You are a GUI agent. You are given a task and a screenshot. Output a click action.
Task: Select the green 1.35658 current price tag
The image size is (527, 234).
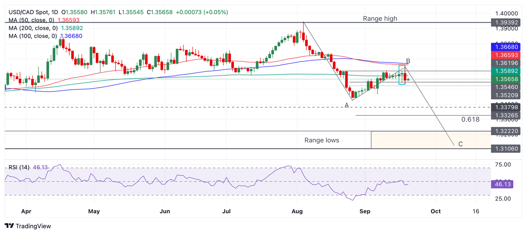[x=505, y=79]
